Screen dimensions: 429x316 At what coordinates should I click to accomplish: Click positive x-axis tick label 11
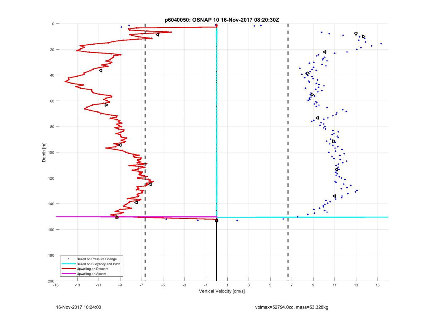pos(335,285)
